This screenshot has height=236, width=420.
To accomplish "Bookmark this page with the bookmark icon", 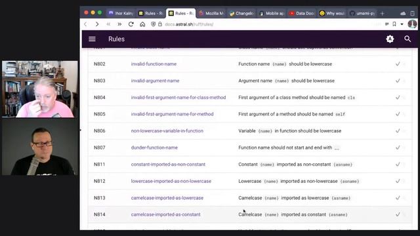I will (x=394, y=24).
